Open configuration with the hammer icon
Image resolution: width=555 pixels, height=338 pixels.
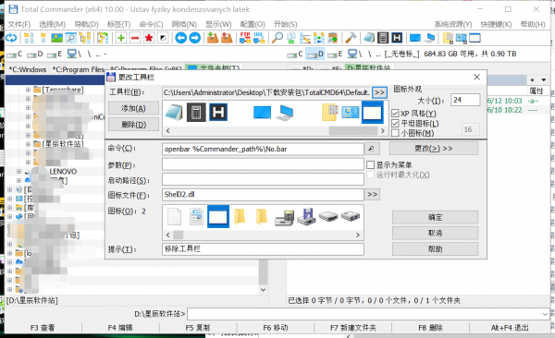tap(351, 38)
